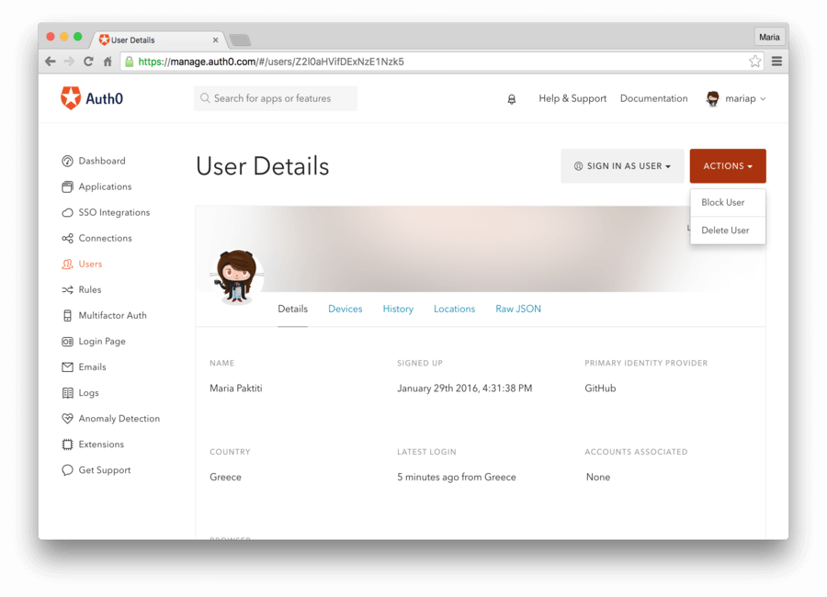Open the Documentation link

coord(654,98)
